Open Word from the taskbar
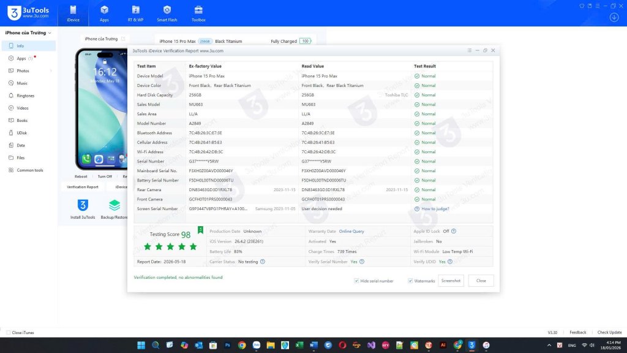The height and width of the screenshot is (353, 627). point(313,345)
